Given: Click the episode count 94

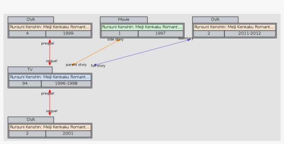Looking at the screenshot, I should [25, 84].
